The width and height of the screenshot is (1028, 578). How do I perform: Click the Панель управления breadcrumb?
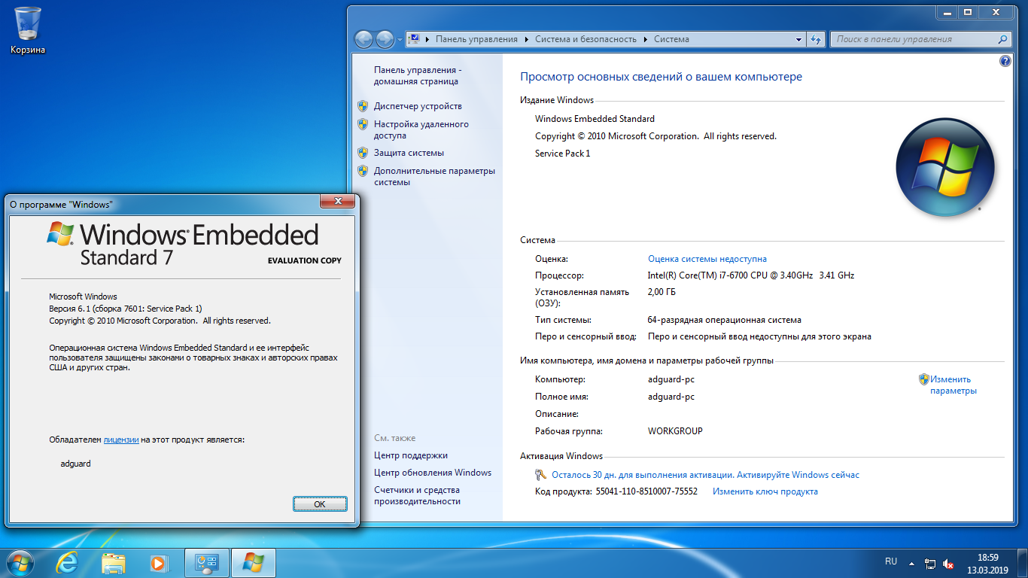tap(477, 39)
